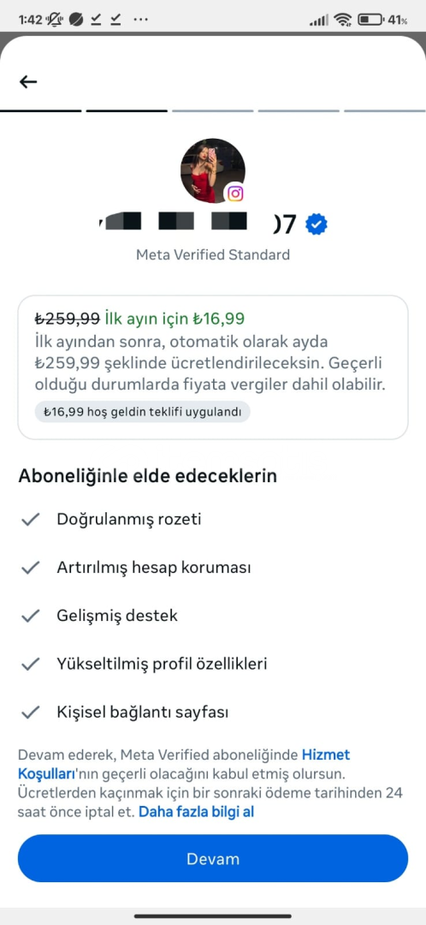Tap the last progress step segment
The image size is (426, 925).
(x=385, y=110)
